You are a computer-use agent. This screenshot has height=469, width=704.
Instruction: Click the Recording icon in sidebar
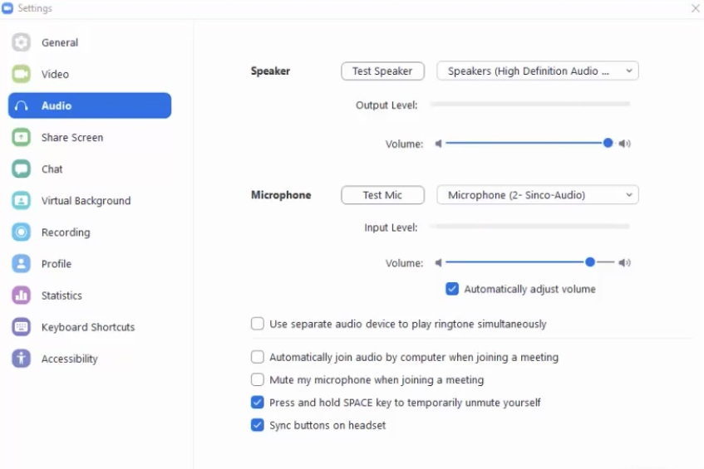(22, 232)
